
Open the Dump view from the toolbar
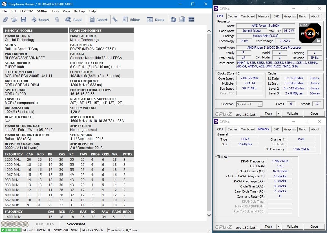(x=156, y=20)
